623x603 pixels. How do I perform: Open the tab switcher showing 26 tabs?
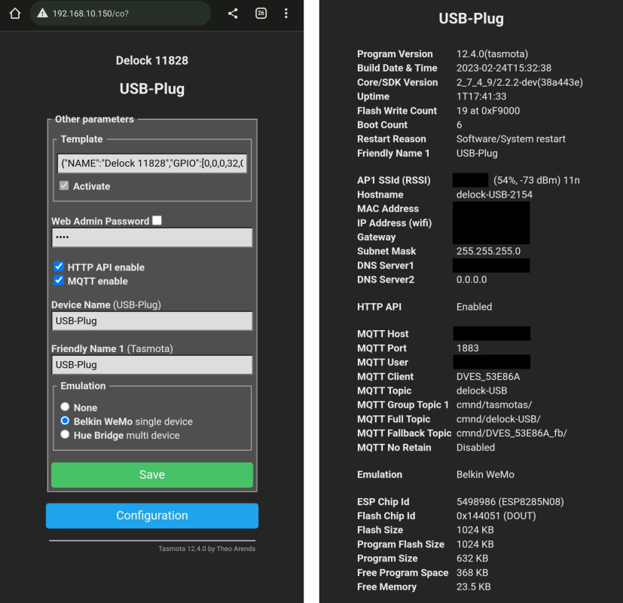[261, 14]
